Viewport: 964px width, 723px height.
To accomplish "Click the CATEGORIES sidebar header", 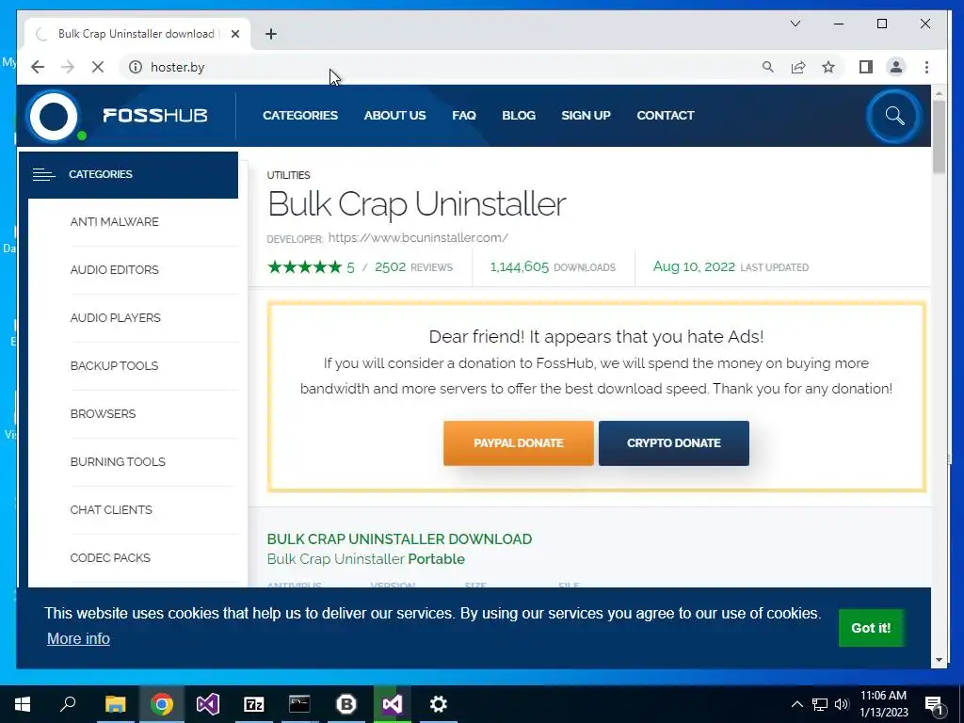I will click(x=129, y=174).
